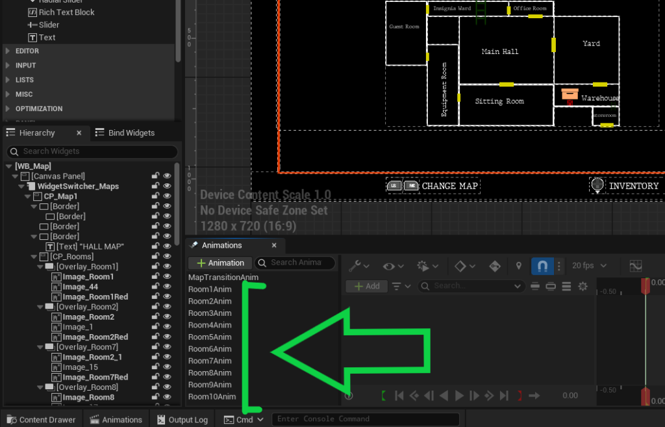
Task: Hide the Canvas Panel widget via eye icon
Action: [167, 176]
